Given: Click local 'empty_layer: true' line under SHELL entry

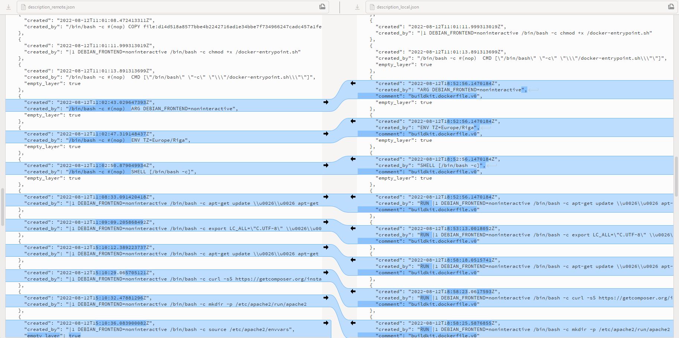Looking at the screenshot, I should pyautogui.click(x=403, y=178).
